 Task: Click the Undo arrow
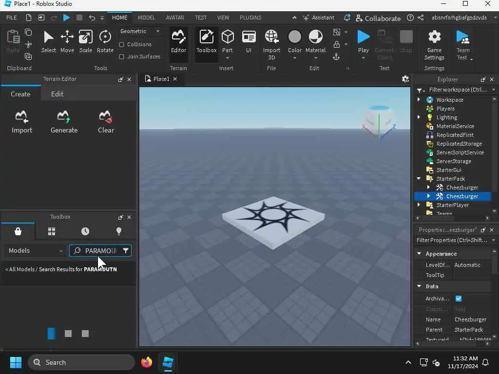click(92, 18)
